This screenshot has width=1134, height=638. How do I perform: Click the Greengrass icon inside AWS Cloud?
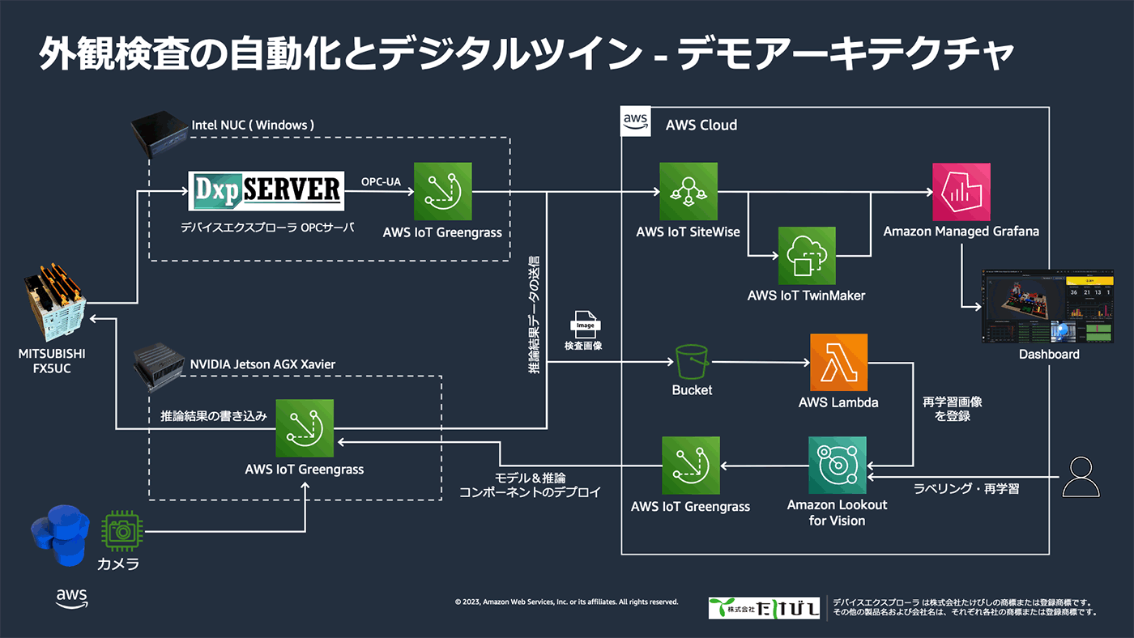point(691,466)
